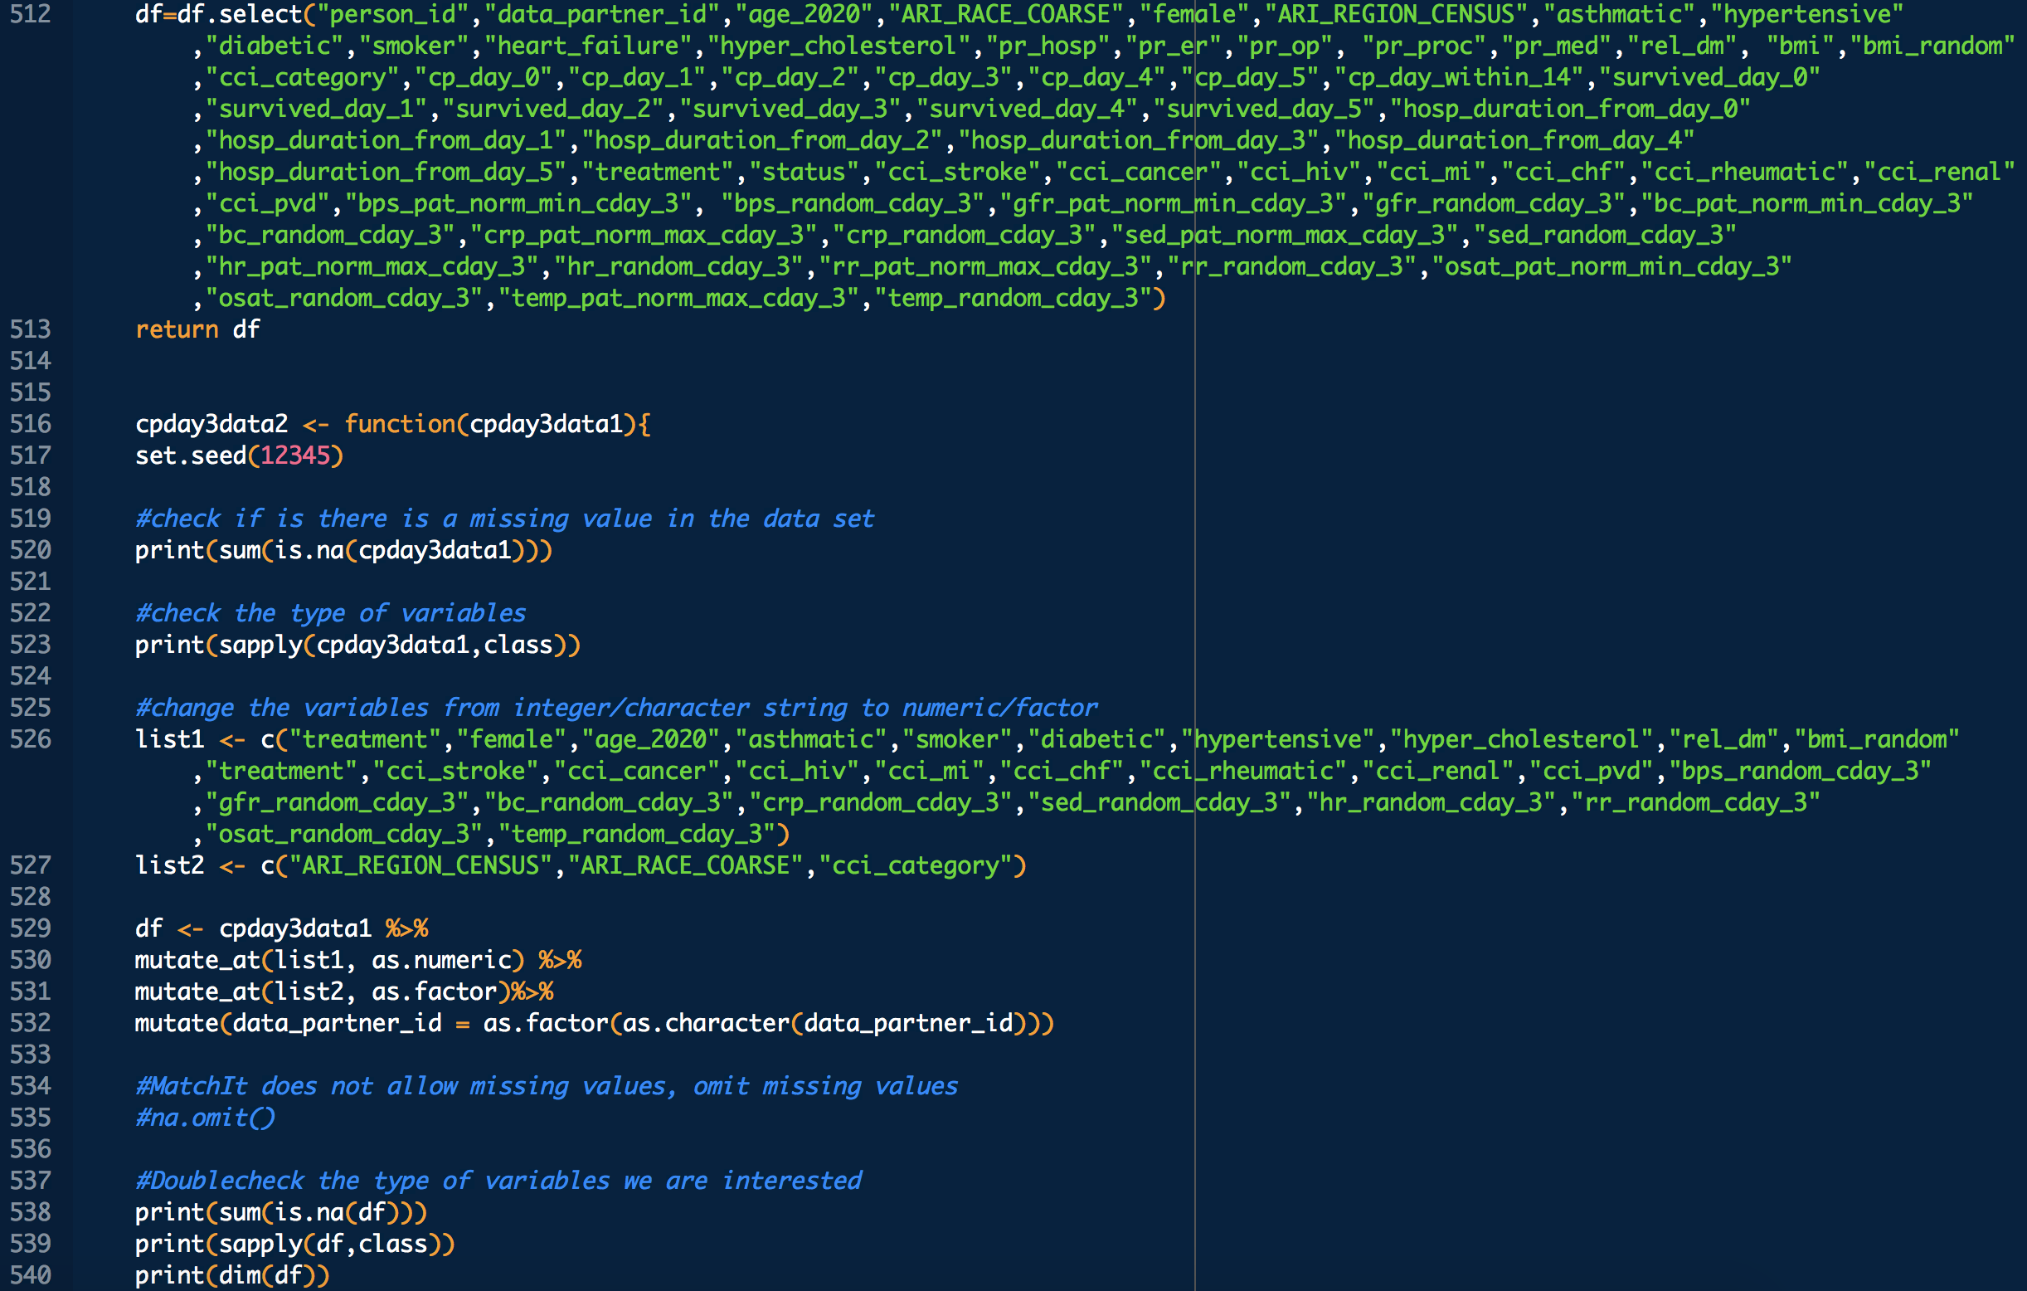Click the number 12345 in set.seed
Screen dimensions: 2027x1291
click(x=294, y=456)
